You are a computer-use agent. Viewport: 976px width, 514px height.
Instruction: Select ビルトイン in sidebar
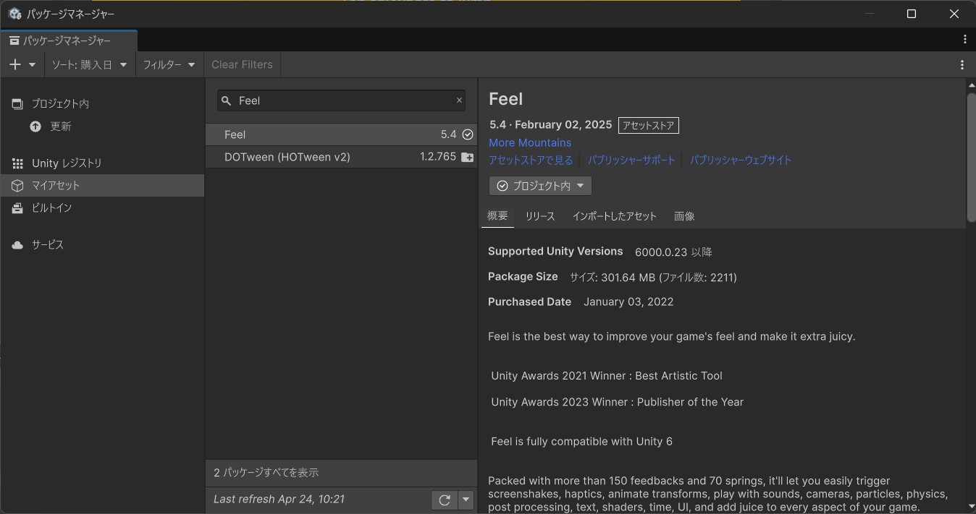[102, 207]
